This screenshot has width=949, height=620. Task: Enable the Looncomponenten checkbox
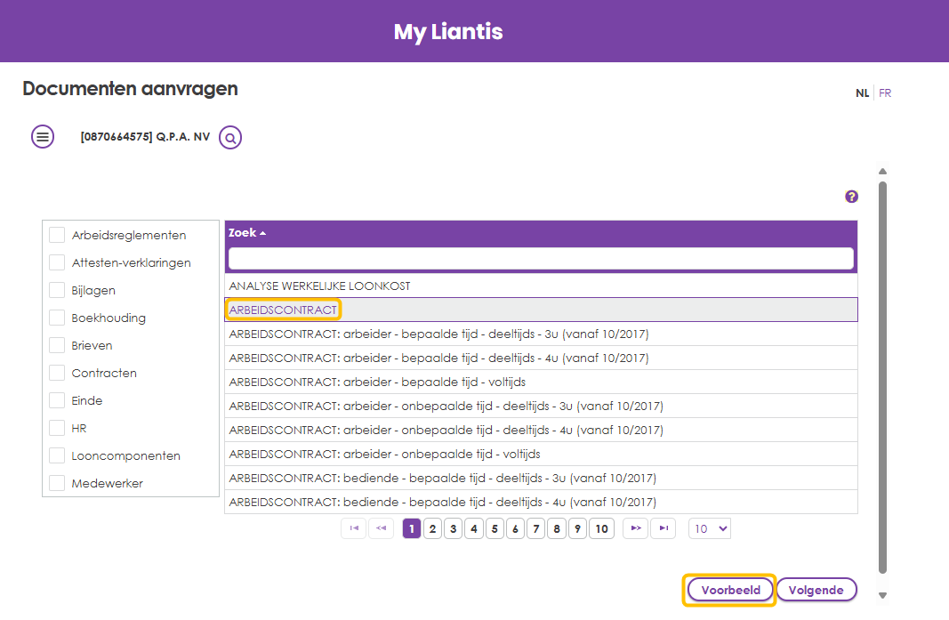[x=57, y=455]
